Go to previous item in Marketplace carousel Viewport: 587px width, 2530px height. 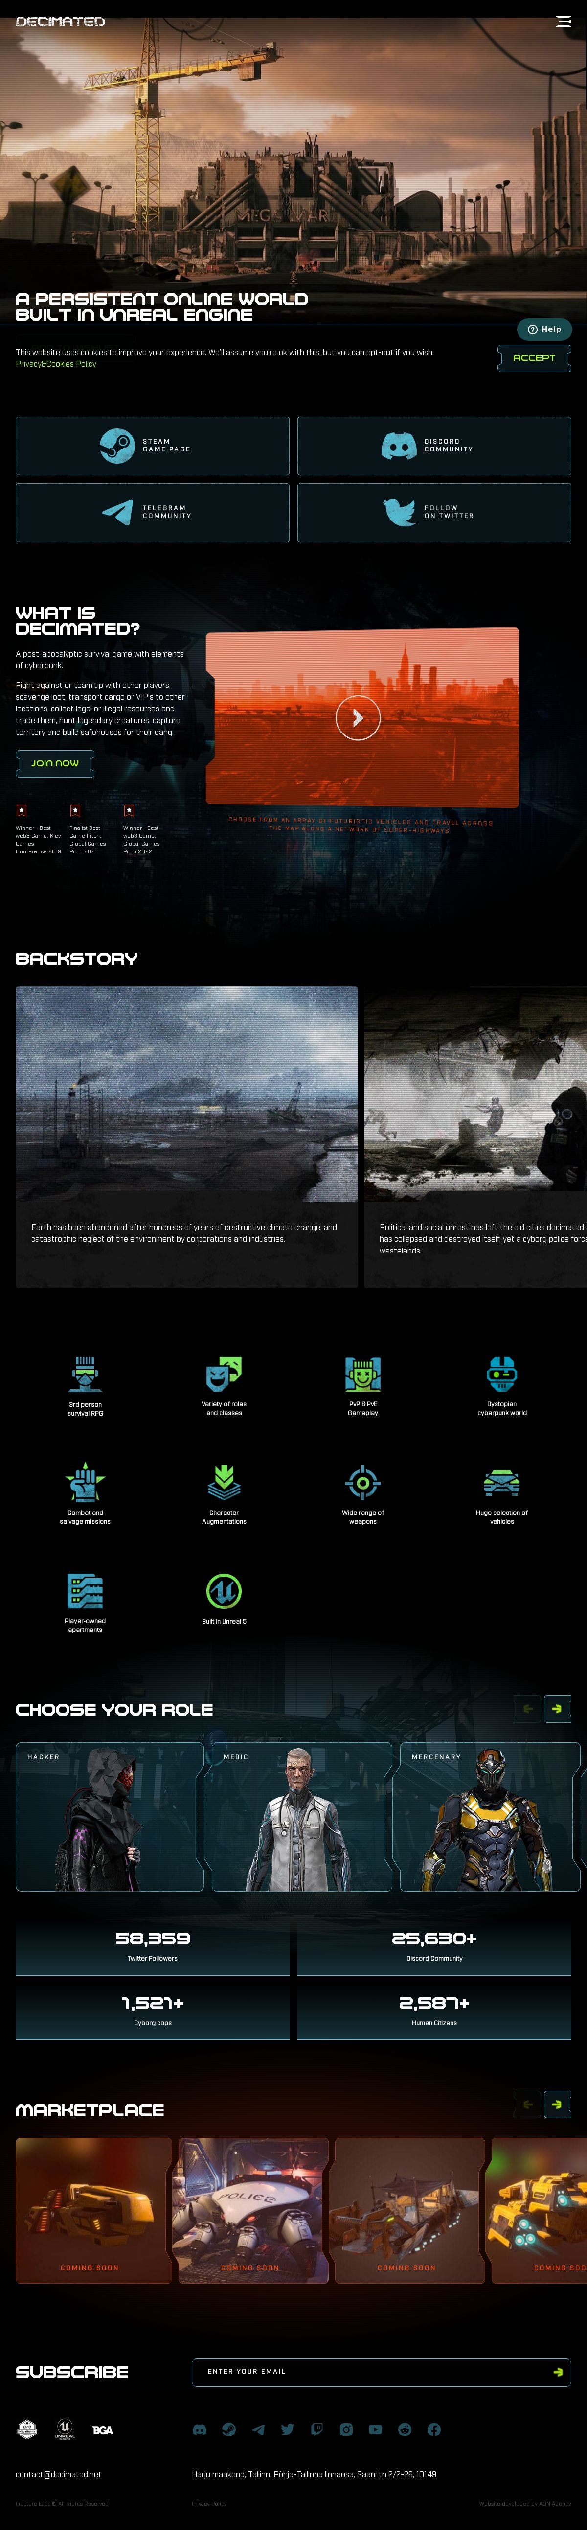pos(528,2104)
